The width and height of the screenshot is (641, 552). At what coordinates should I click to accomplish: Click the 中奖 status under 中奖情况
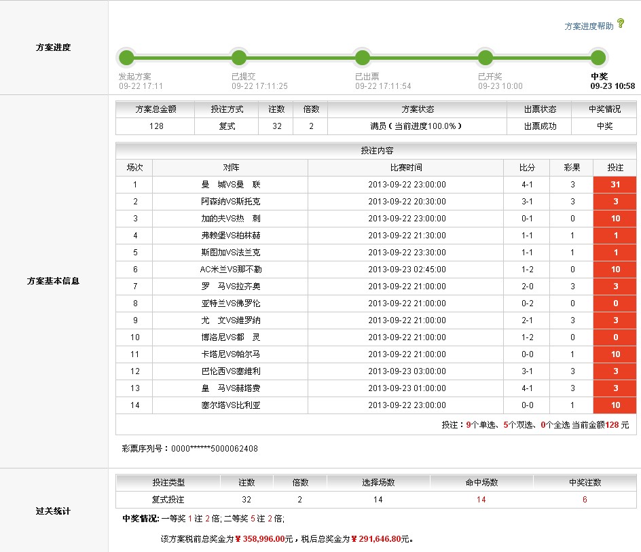click(602, 126)
